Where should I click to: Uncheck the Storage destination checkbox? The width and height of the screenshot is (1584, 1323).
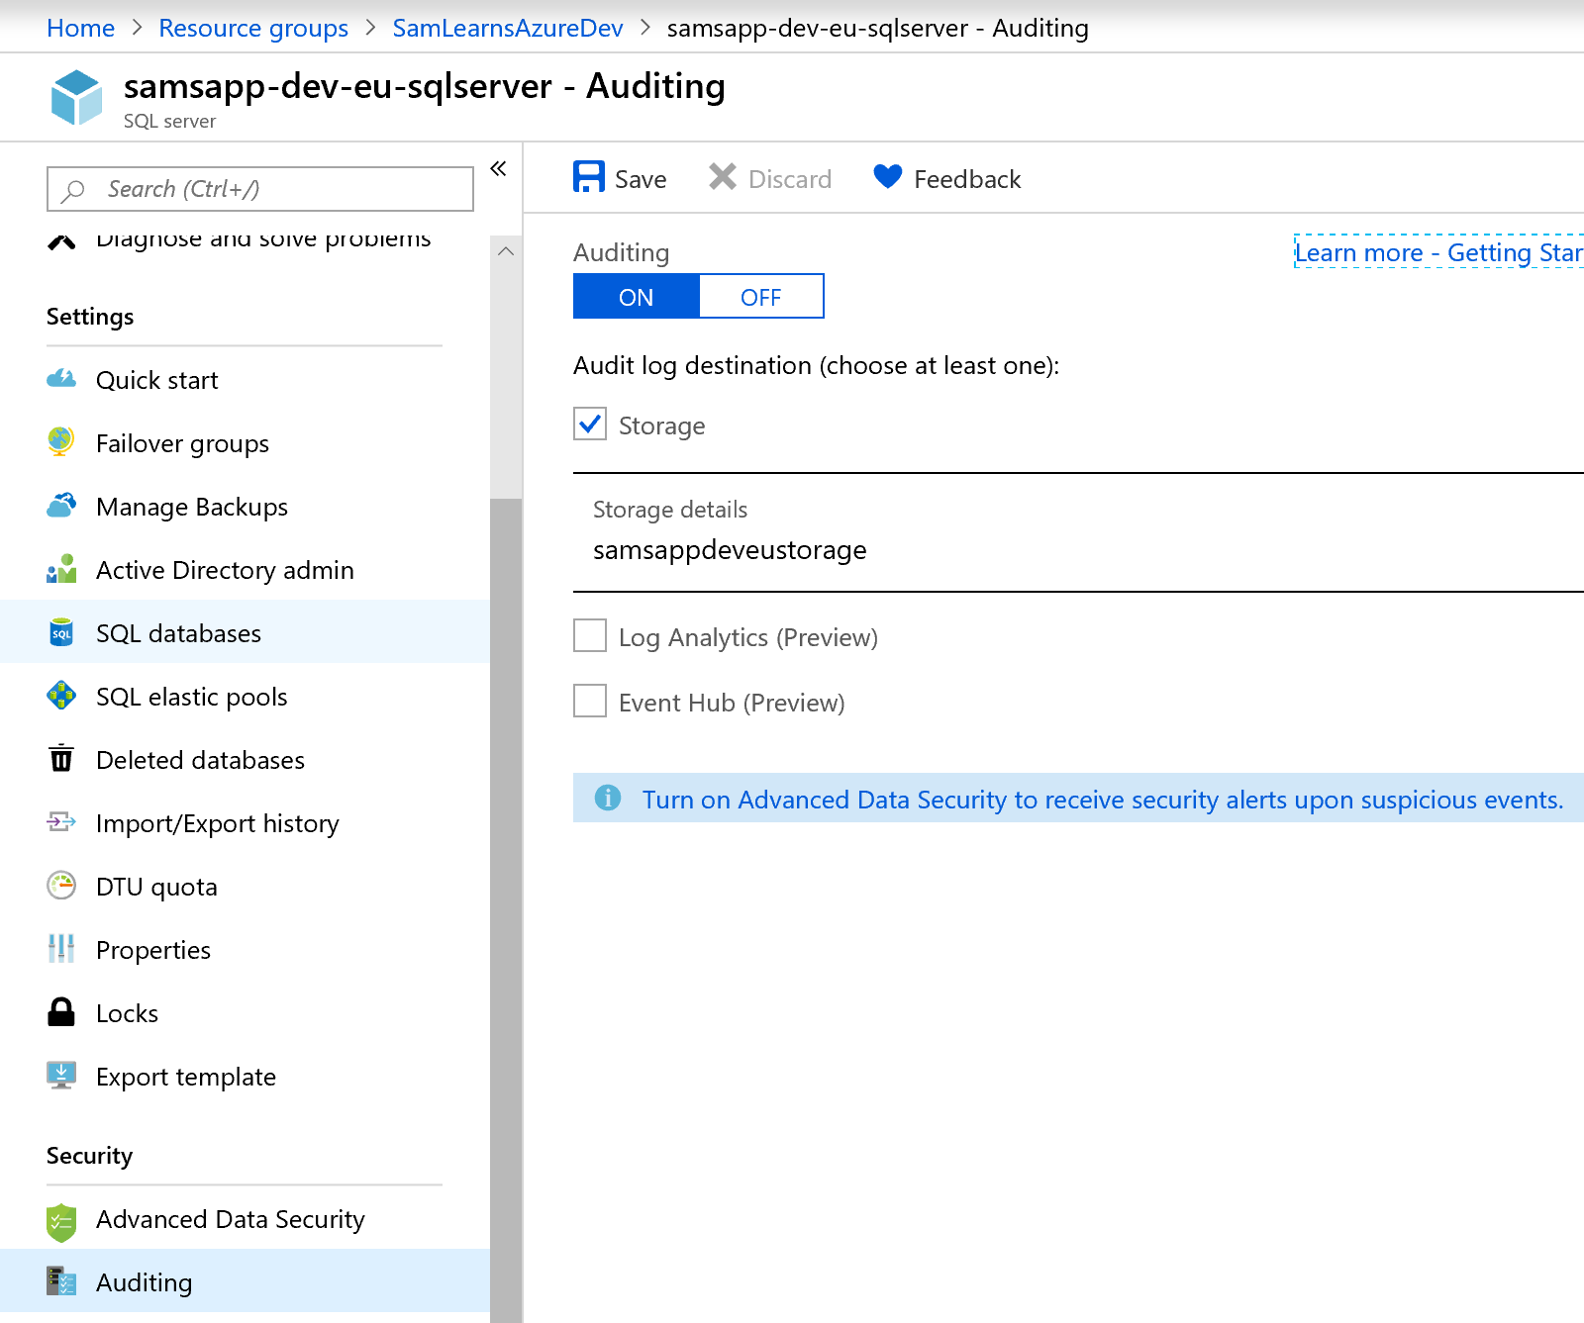590,425
